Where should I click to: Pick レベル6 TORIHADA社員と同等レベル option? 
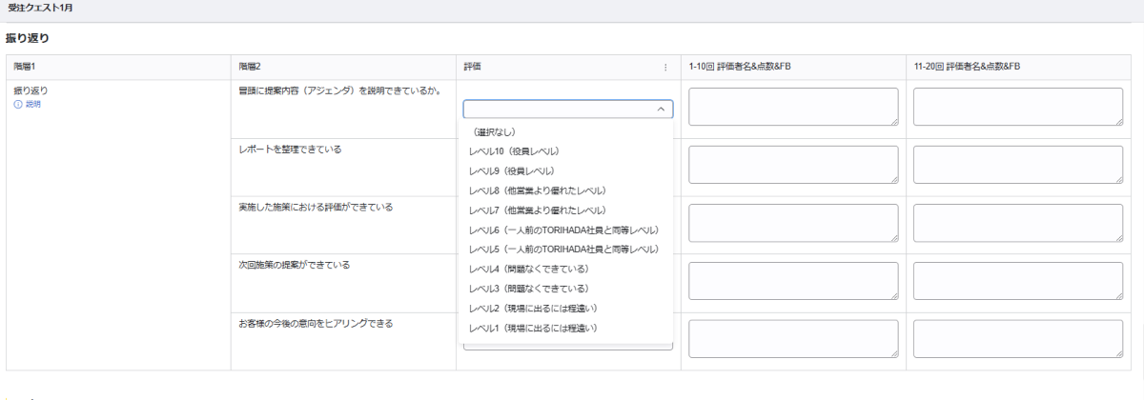tap(563, 230)
